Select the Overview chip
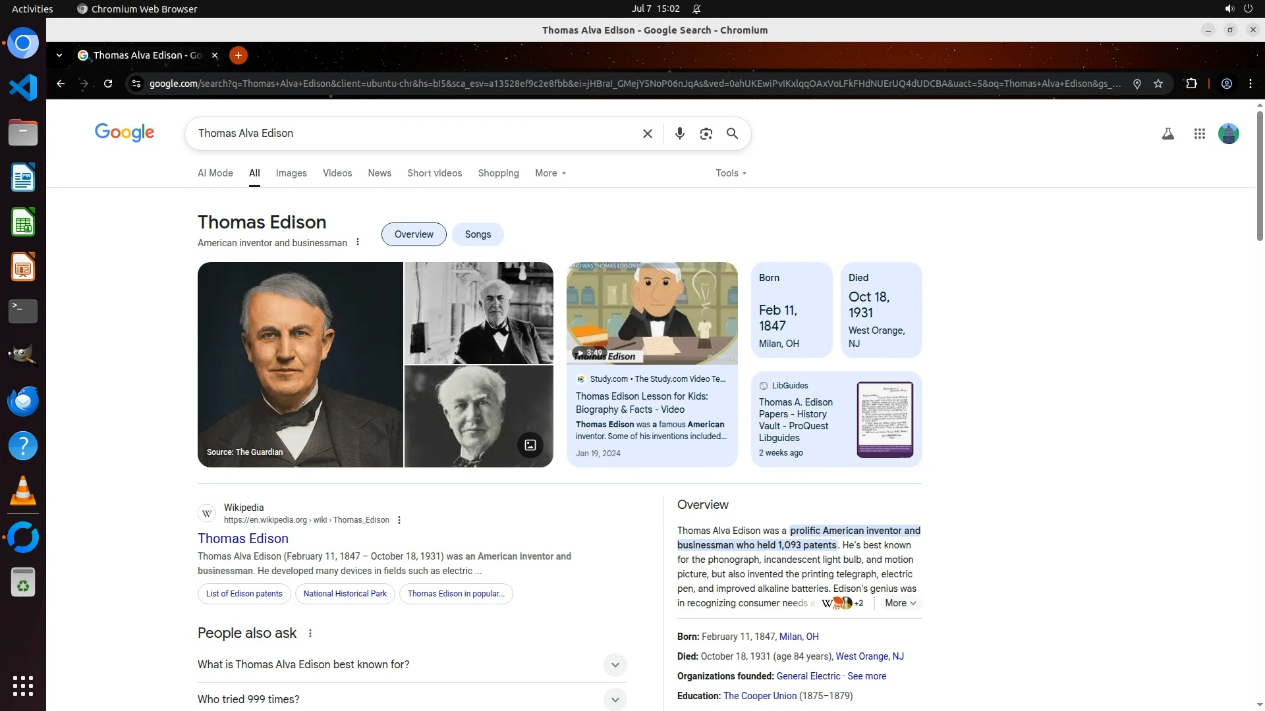 point(414,234)
